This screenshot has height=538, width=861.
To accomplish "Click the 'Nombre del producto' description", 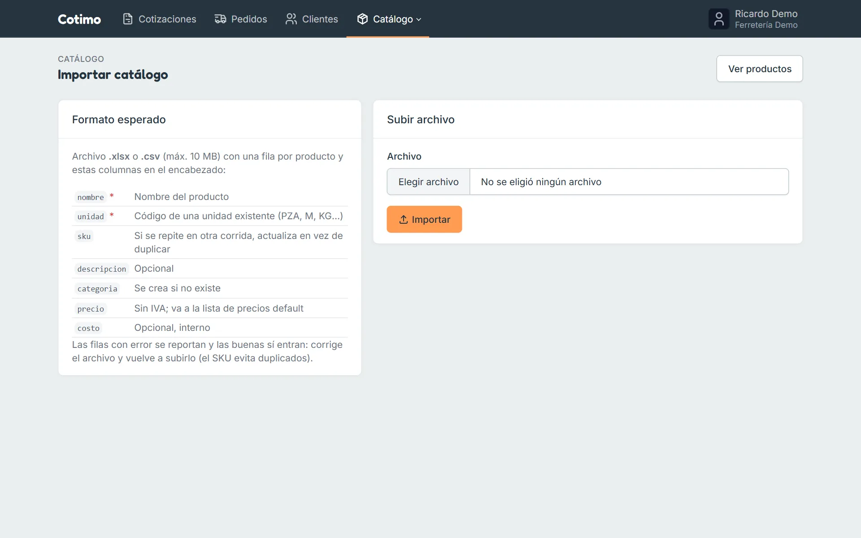I will (182, 197).
